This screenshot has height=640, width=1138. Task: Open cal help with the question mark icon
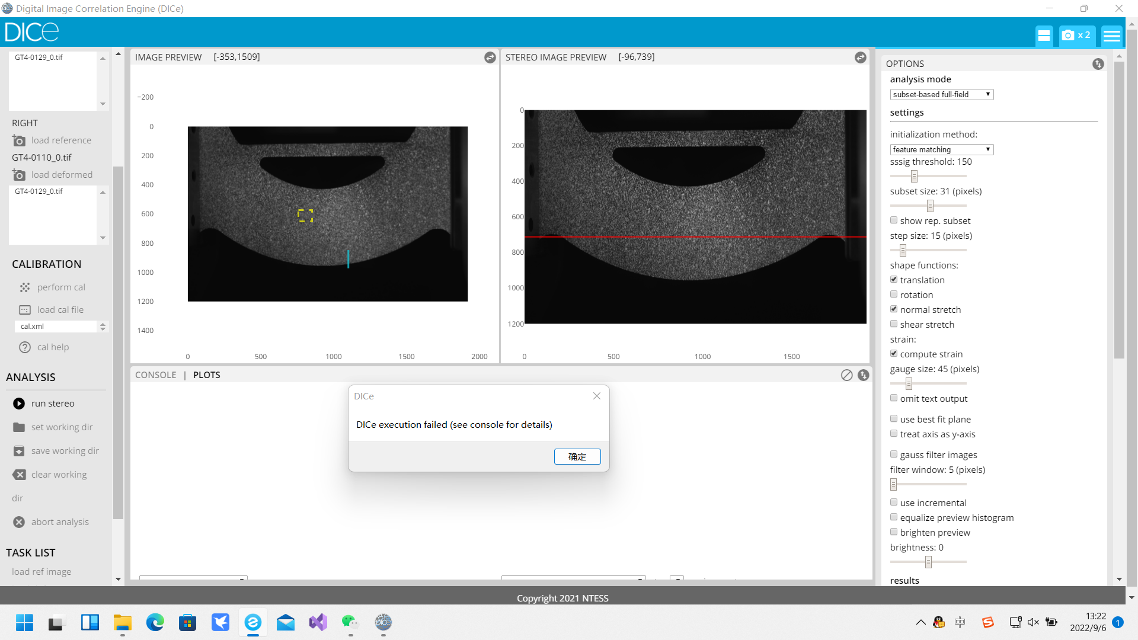pos(25,347)
